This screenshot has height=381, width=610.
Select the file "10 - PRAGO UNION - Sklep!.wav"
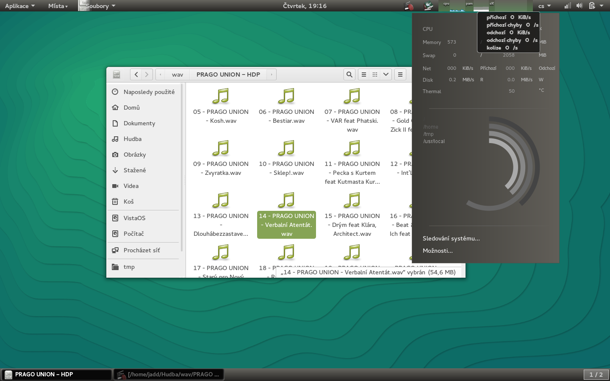286,158
